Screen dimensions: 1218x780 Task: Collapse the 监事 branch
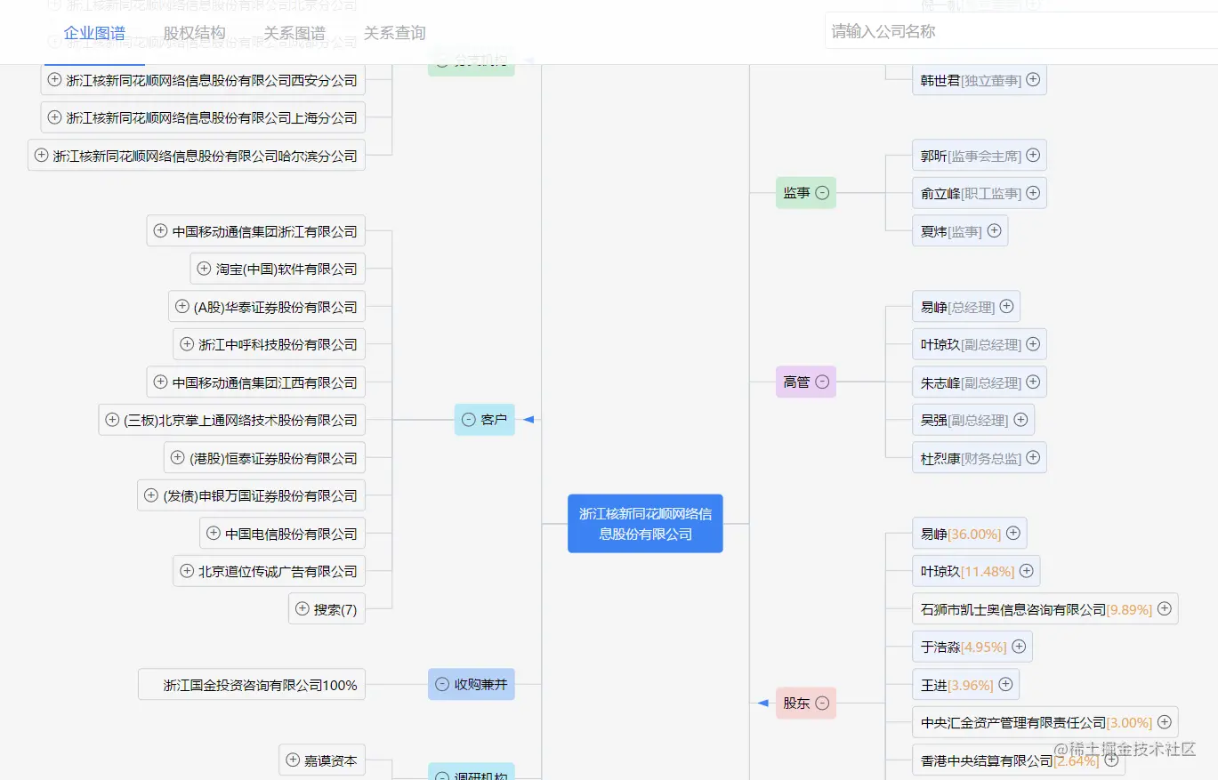pos(823,192)
